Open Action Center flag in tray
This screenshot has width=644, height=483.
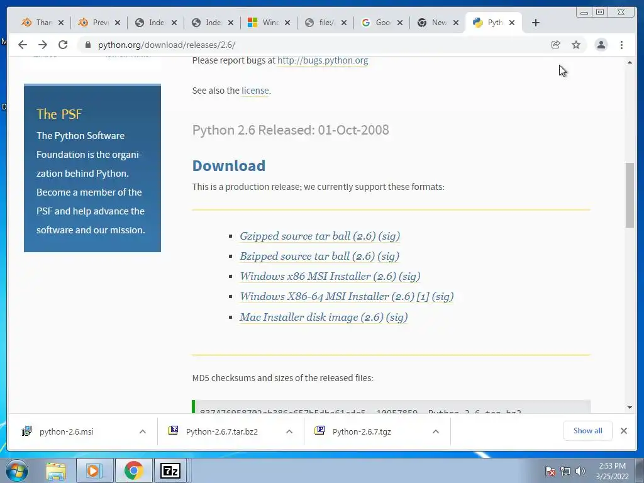click(x=550, y=472)
